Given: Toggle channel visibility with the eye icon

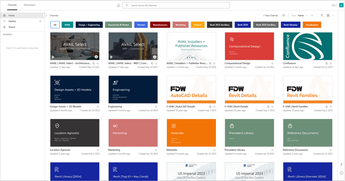Looking at the screenshot, I should [x=284, y=16].
